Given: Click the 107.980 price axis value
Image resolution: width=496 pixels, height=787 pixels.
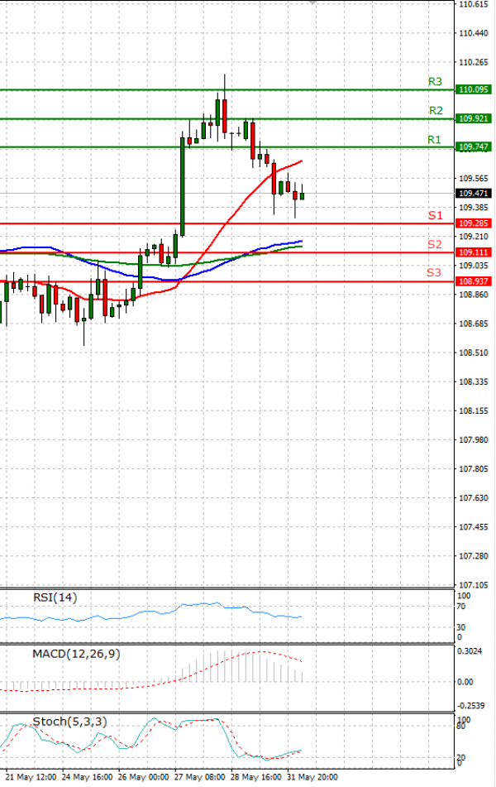Looking at the screenshot, I should click(474, 440).
